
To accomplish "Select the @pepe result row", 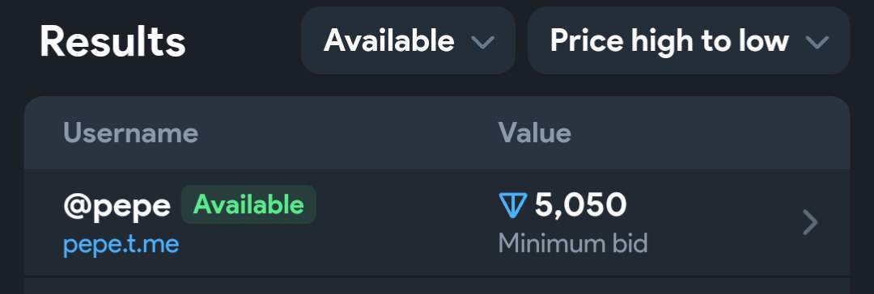I will (x=437, y=222).
